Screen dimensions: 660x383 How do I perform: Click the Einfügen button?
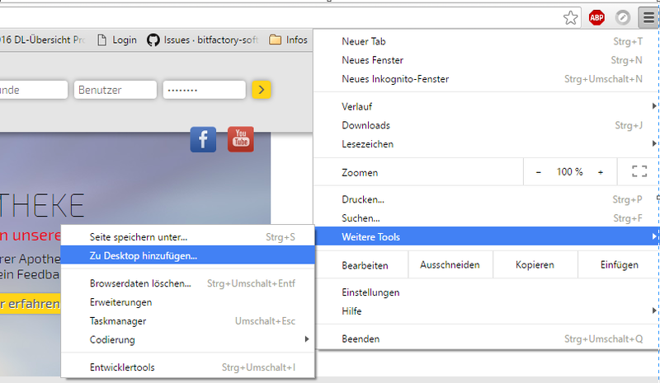[619, 265]
